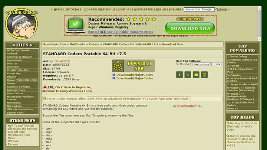The image size is (267, 150).
Task: Open the rating dropdown 5 Geek-o-licious
Action: click(202, 64)
